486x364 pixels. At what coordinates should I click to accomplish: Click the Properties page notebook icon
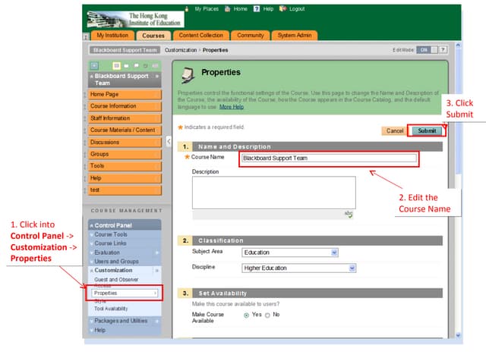pos(188,76)
